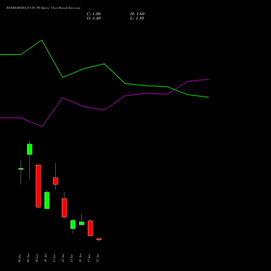This screenshot has width=271, height=271.
Task: Click the first date axis label "05 Jan"
Action: (20, 258)
